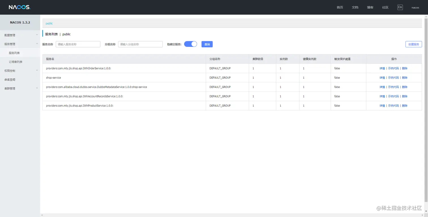Click the NACOS 1.3.2 version label
Screen dimensions: 428x217
[x=20, y=22]
